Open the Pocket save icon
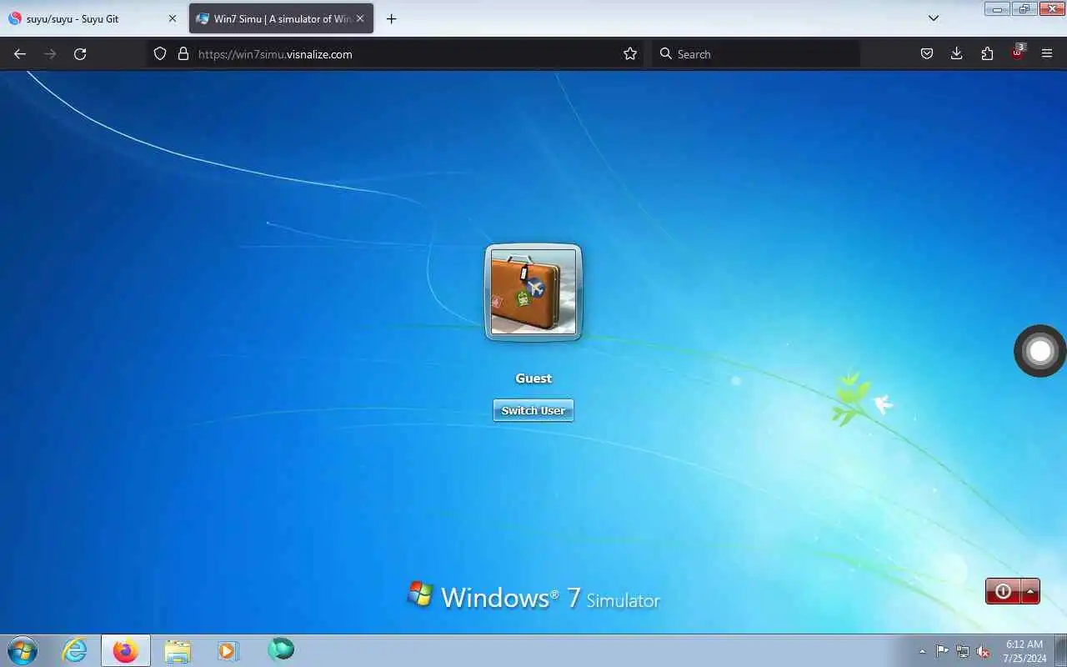The height and width of the screenshot is (667, 1067). point(926,54)
